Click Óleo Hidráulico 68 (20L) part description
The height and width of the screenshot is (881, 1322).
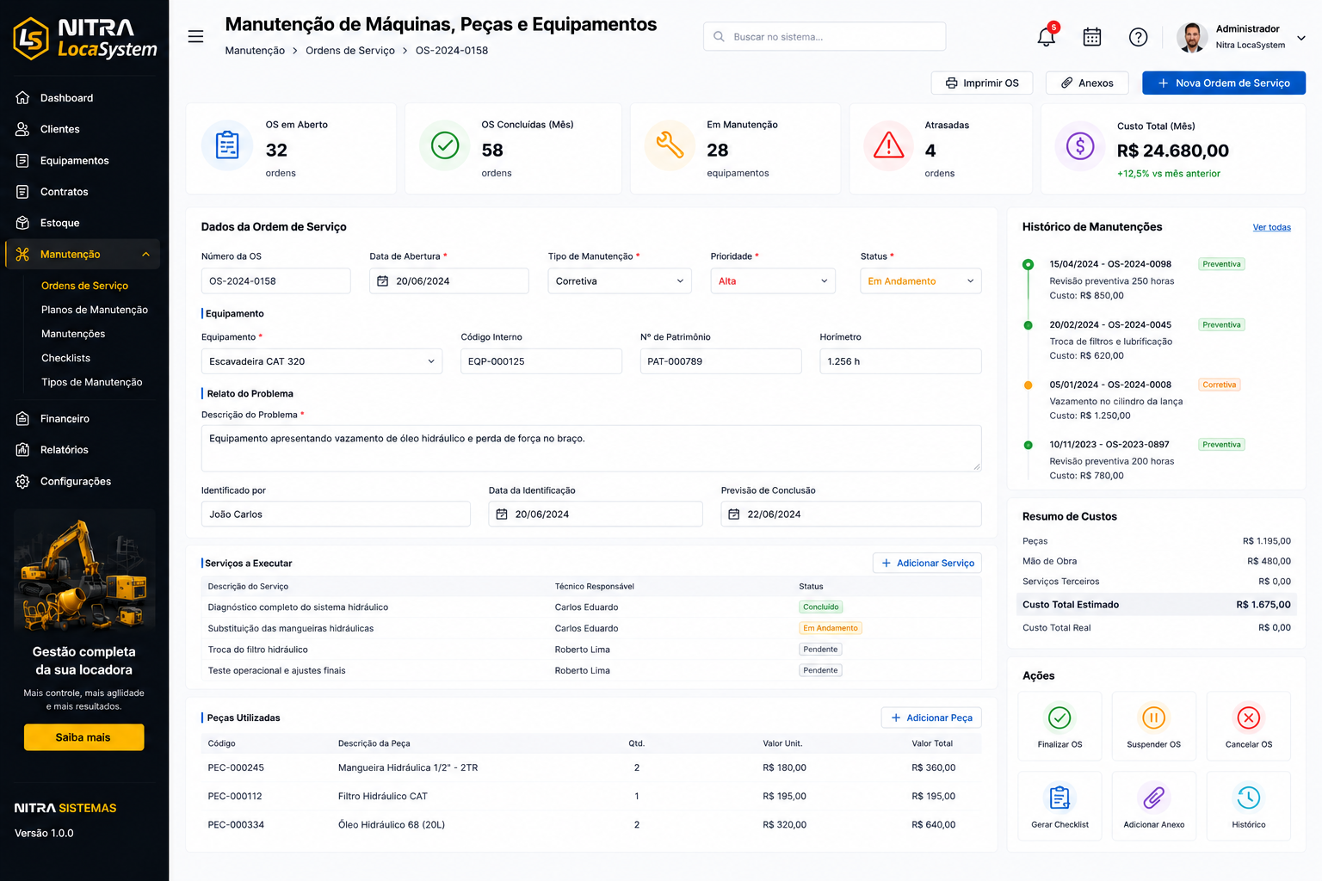click(x=392, y=825)
